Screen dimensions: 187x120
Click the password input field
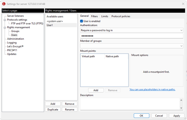tap(132, 36)
